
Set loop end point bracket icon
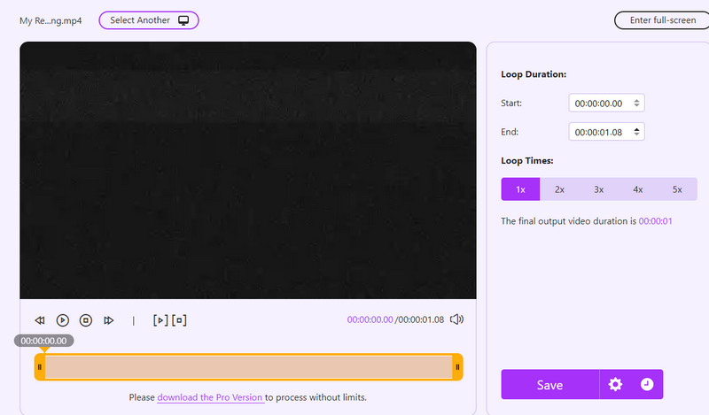pos(179,320)
